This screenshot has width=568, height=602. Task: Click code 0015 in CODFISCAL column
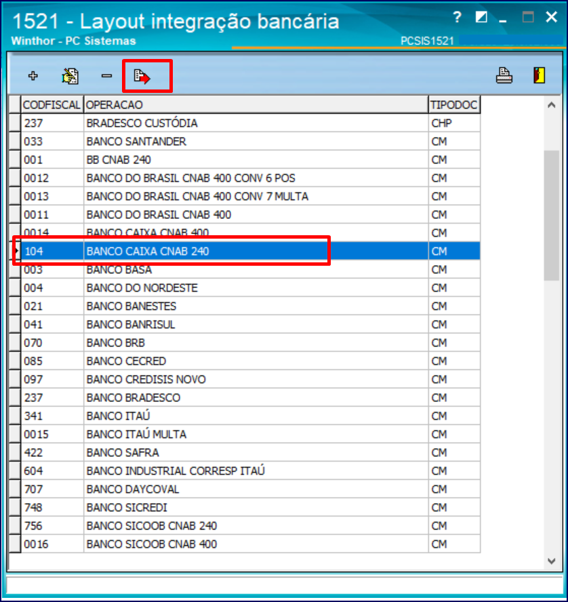pos(37,435)
